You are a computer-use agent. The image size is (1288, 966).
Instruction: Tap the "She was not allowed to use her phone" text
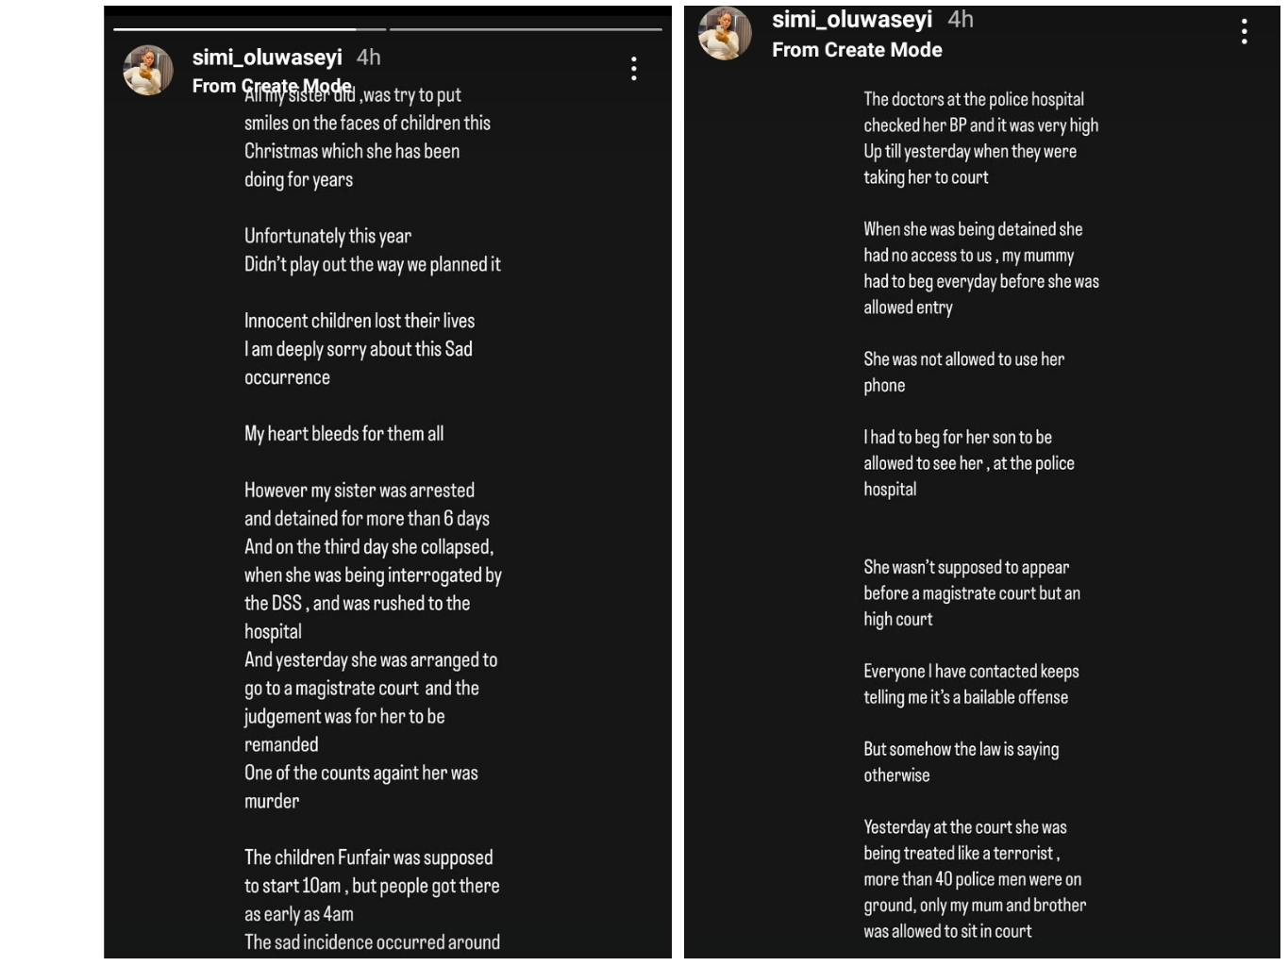click(x=963, y=372)
